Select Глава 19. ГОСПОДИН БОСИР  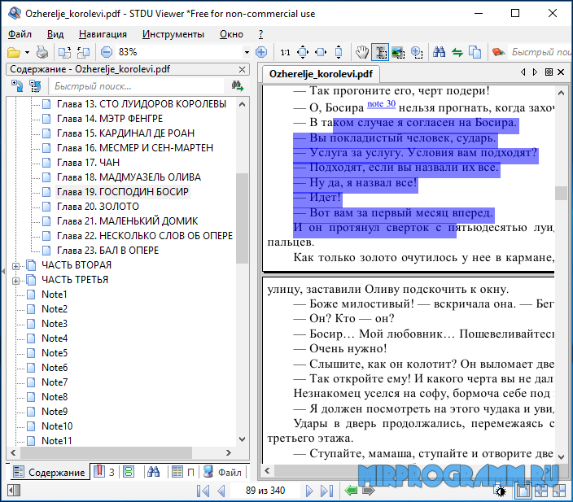click(x=123, y=192)
